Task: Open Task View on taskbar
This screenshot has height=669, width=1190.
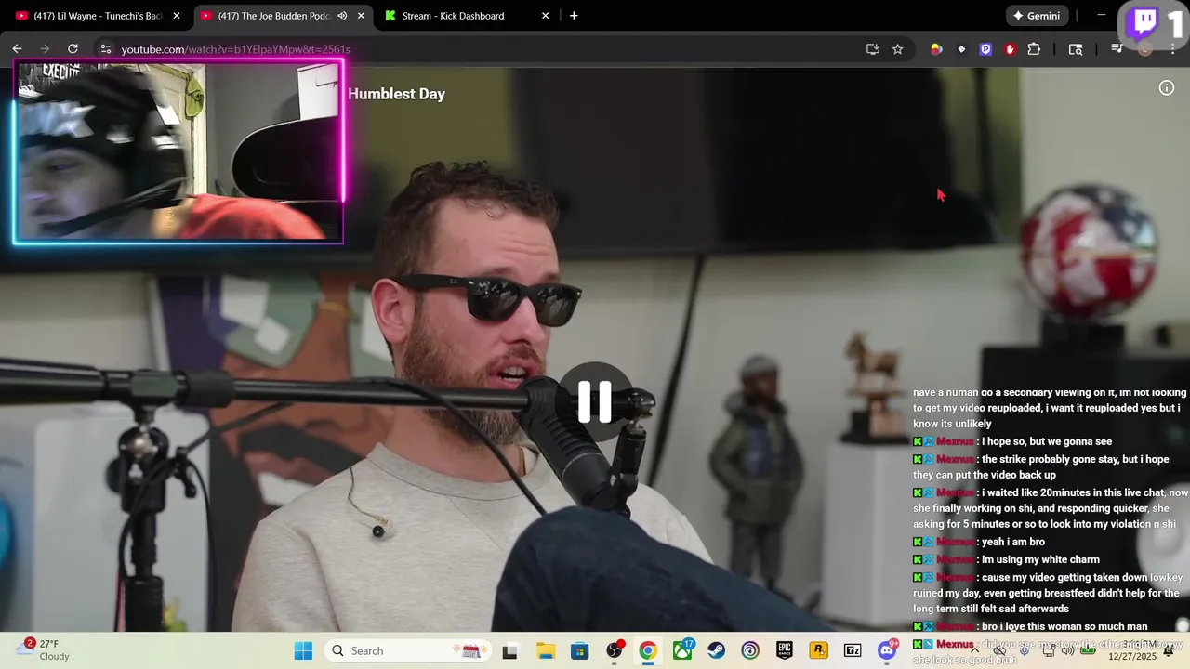Action: [509, 651]
